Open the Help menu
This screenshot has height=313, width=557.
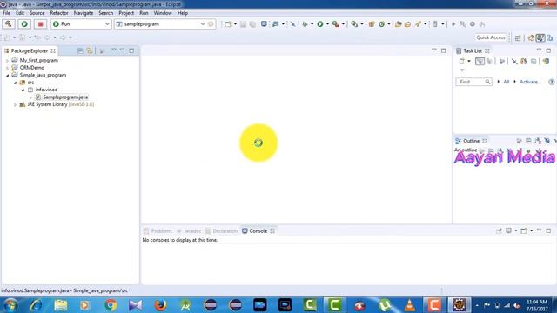[183, 13]
